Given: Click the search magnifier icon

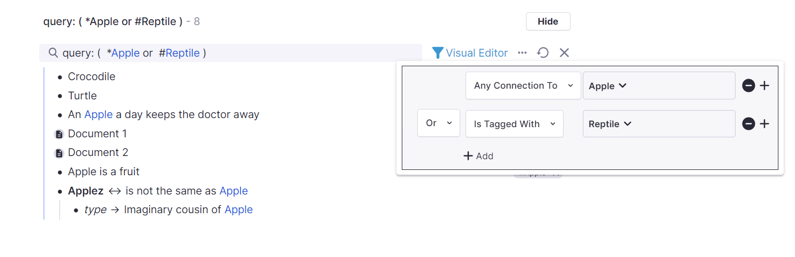Looking at the screenshot, I should [x=53, y=53].
